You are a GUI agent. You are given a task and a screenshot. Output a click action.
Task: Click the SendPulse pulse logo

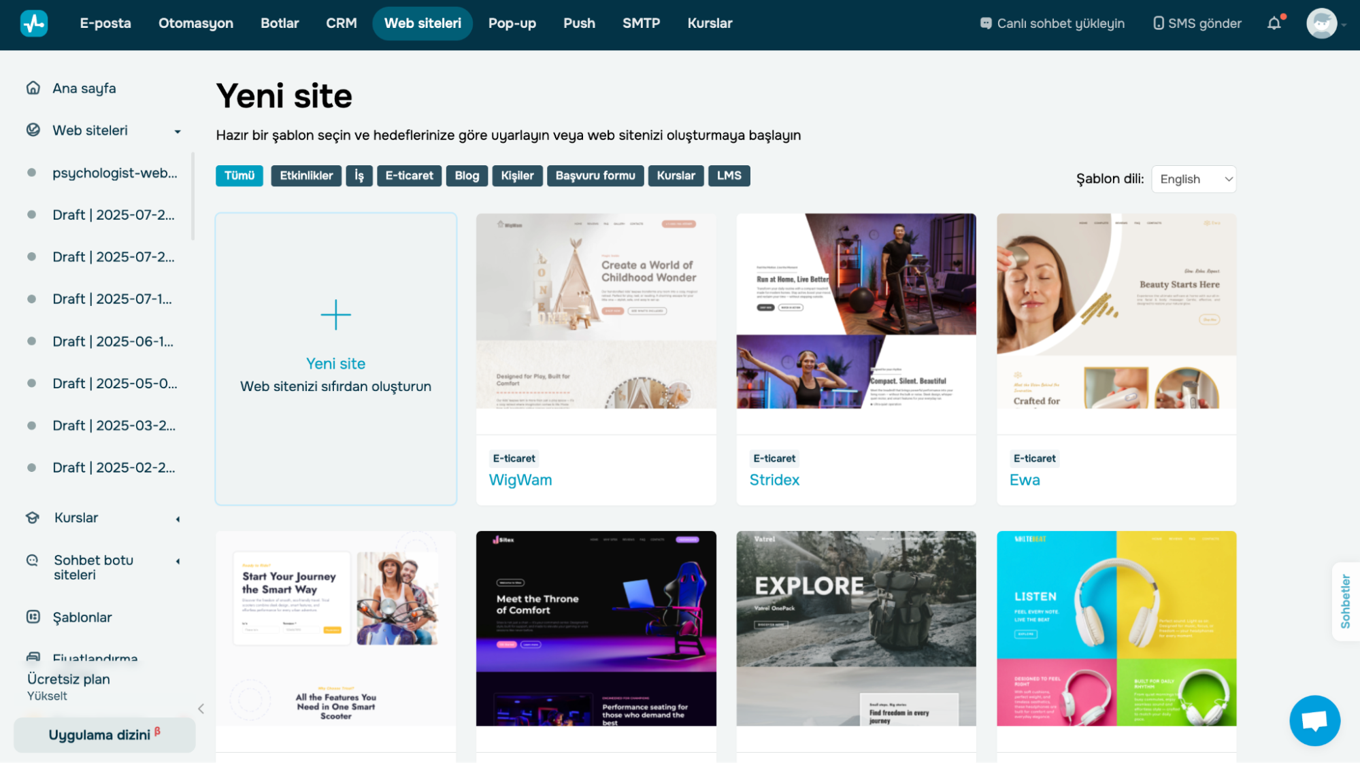pos(33,22)
